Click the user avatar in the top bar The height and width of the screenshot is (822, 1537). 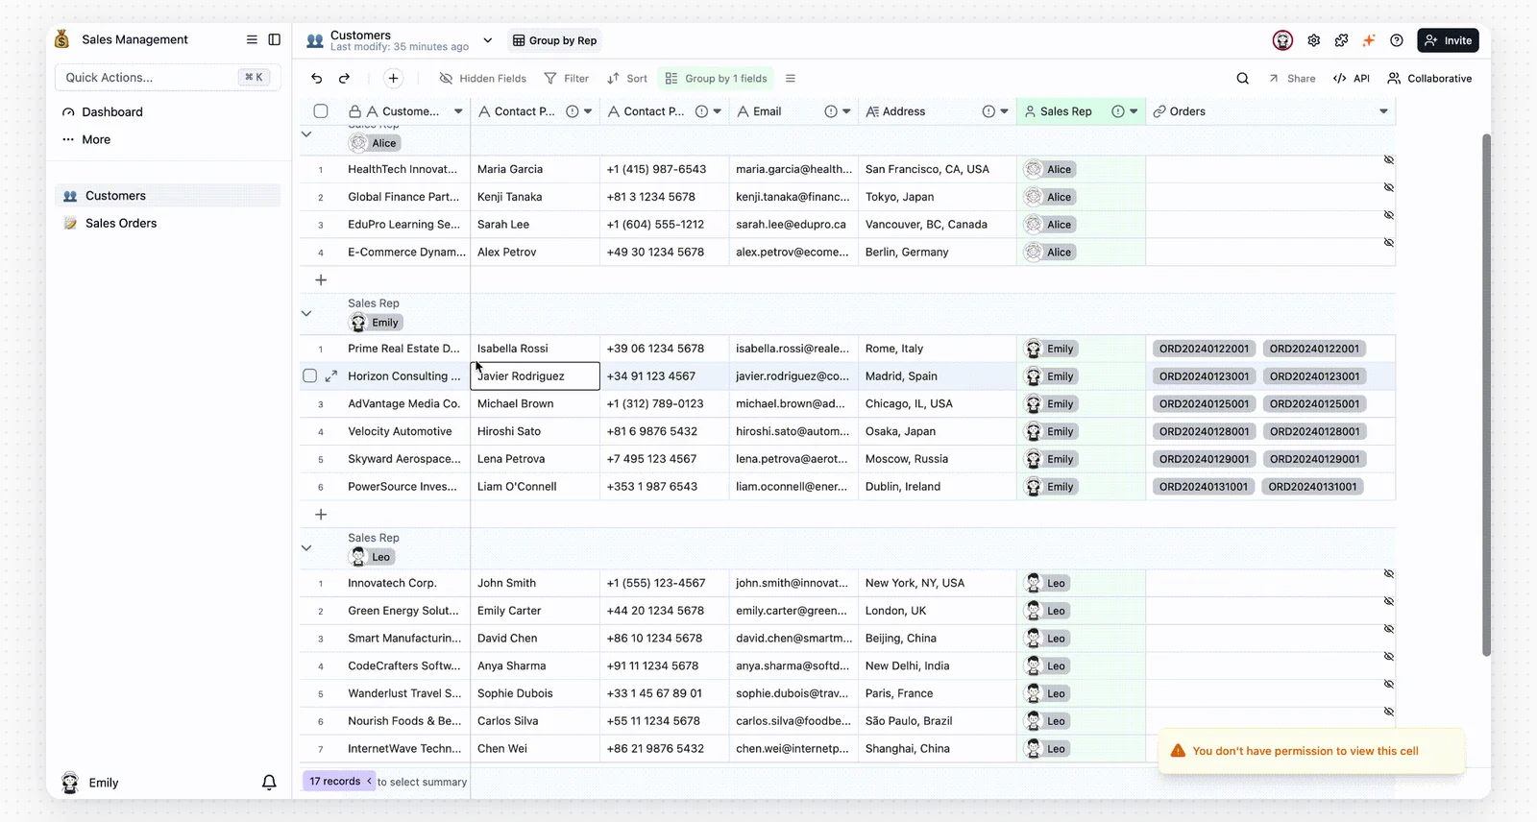click(x=1282, y=40)
